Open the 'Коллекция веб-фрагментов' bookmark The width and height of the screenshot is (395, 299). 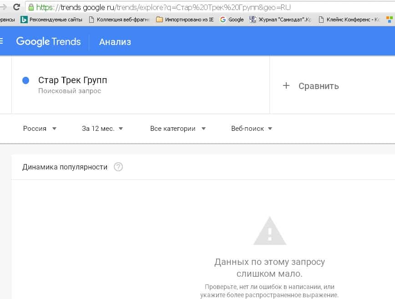pyautogui.click(x=119, y=20)
